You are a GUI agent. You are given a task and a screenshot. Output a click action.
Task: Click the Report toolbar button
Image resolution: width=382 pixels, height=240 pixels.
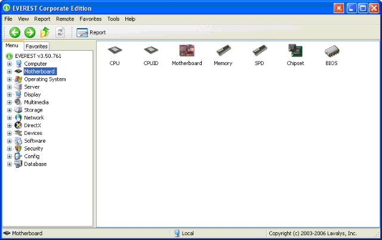[x=91, y=33]
